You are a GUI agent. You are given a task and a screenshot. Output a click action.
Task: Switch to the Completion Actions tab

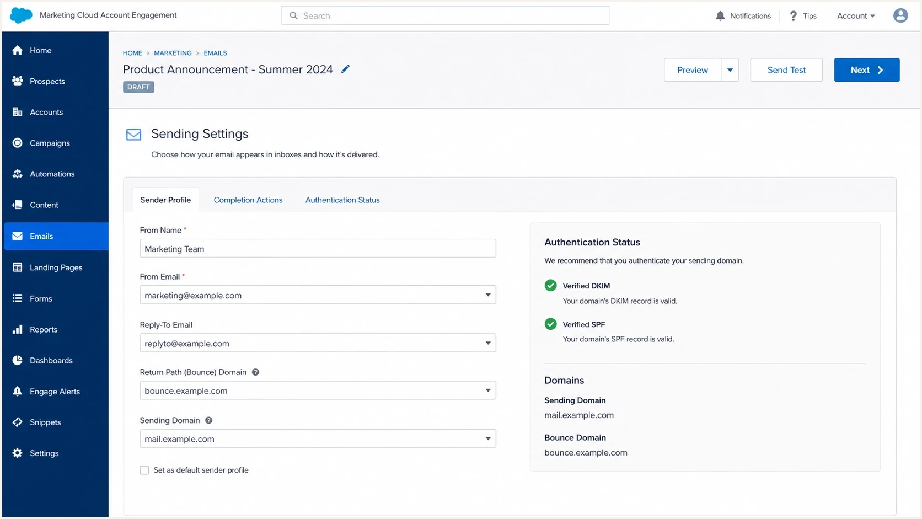[248, 200]
